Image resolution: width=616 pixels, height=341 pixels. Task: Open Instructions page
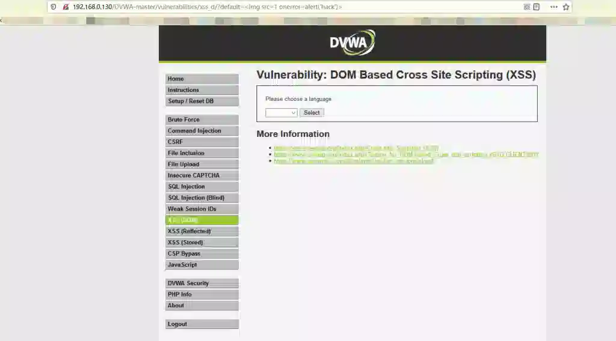[x=202, y=90]
